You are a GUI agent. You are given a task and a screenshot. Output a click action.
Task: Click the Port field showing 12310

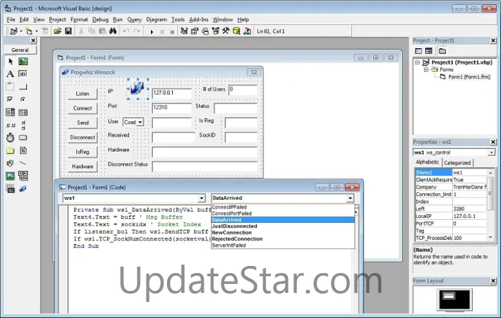172,108
